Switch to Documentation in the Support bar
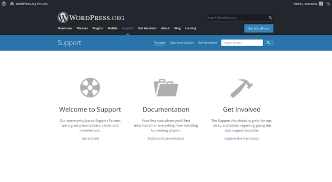332x182 pixels. (182, 43)
